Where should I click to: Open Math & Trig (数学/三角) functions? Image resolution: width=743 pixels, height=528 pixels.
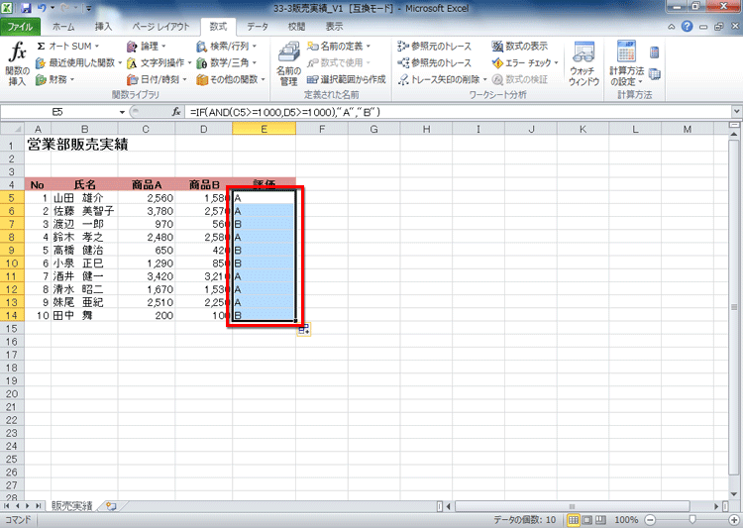227,62
